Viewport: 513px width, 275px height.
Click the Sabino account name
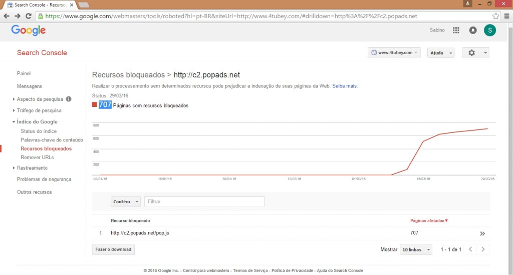pos(437,30)
